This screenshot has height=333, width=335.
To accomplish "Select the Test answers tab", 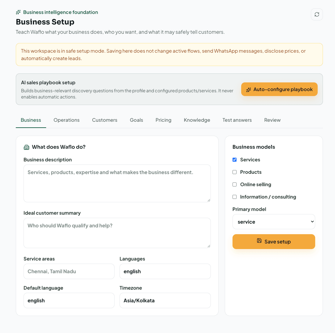I will [x=237, y=120].
